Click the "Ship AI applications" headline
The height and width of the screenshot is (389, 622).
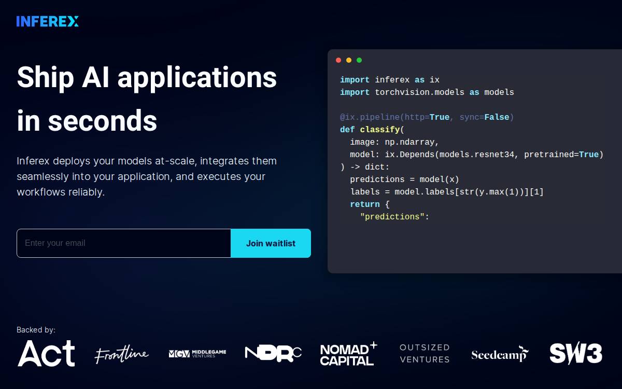pyautogui.click(x=147, y=78)
